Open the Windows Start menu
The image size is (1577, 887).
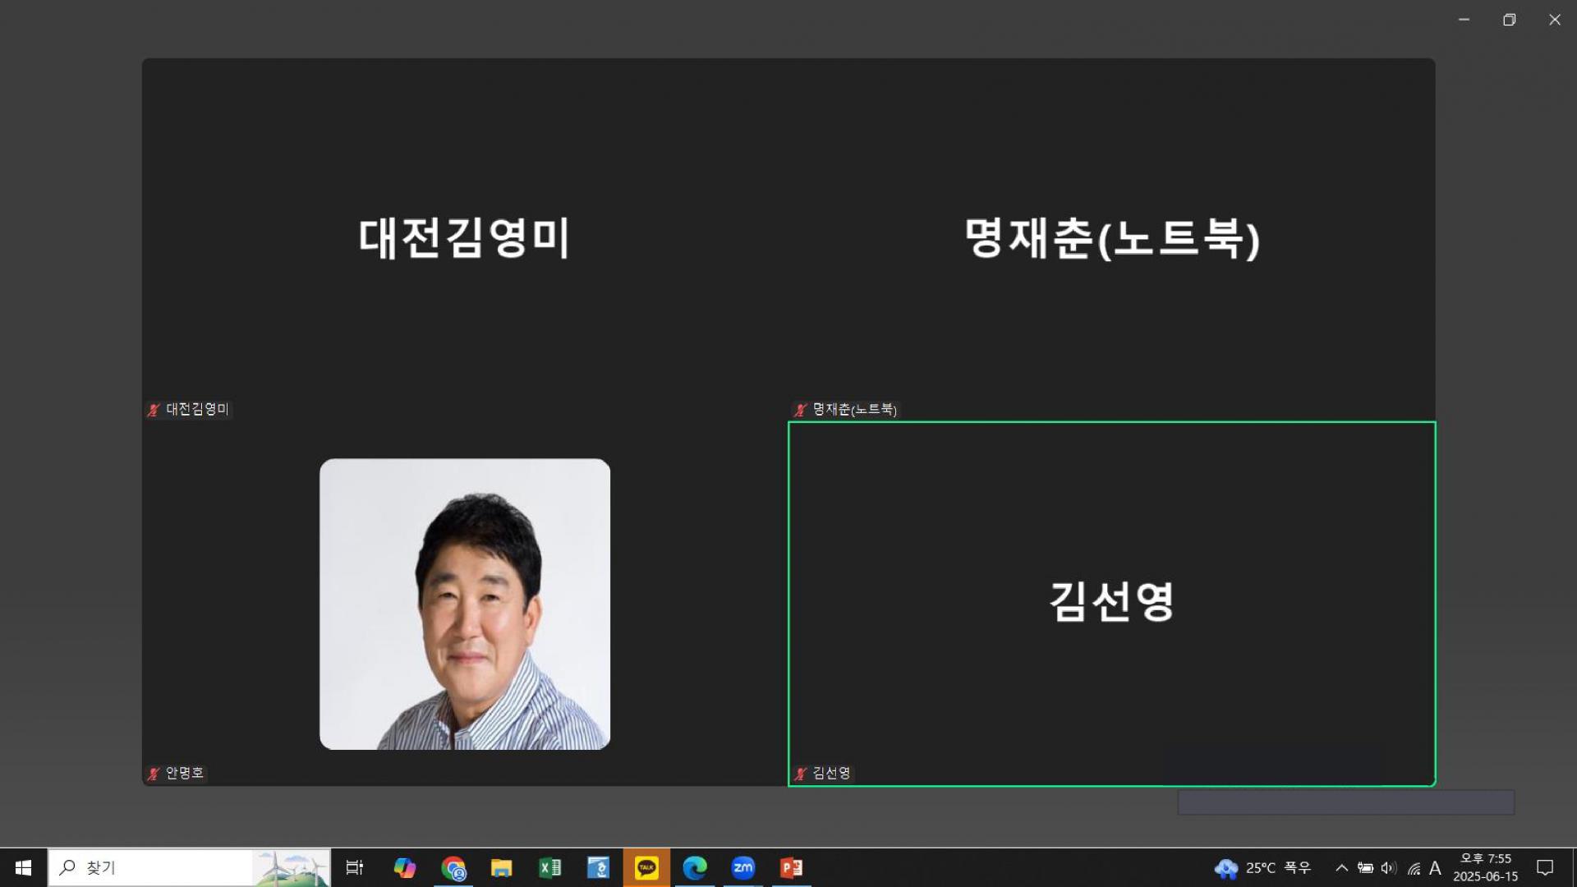23,867
